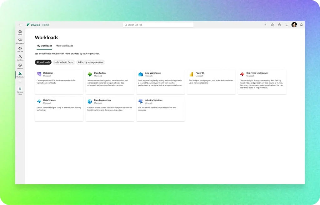Click the Power BI description text
Screen dimensions: 320x205
pyautogui.click(x=211, y=82)
